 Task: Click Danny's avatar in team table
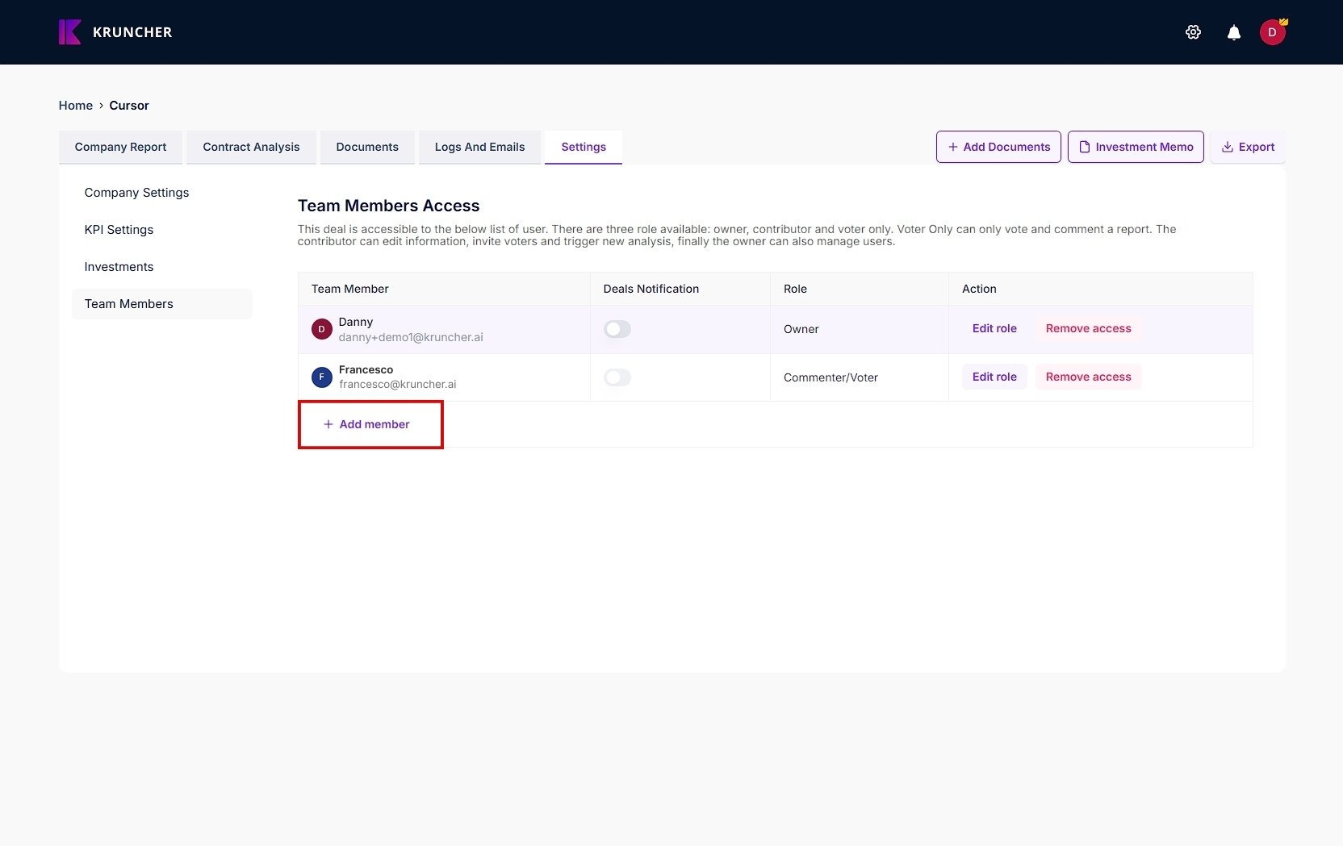coord(322,329)
